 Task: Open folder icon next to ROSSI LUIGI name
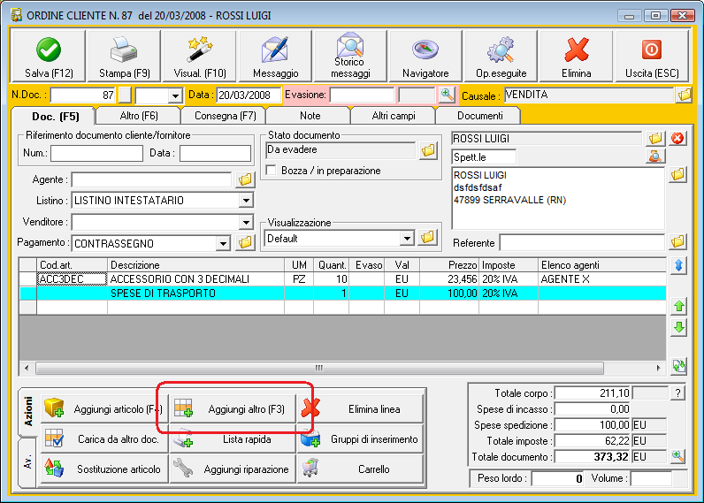click(x=655, y=139)
